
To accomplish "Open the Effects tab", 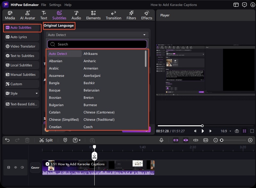I will tap(147, 15).
